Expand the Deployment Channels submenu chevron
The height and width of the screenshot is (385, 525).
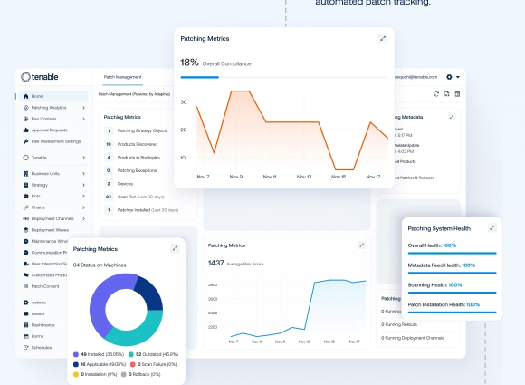pyautogui.click(x=83, y=218)
